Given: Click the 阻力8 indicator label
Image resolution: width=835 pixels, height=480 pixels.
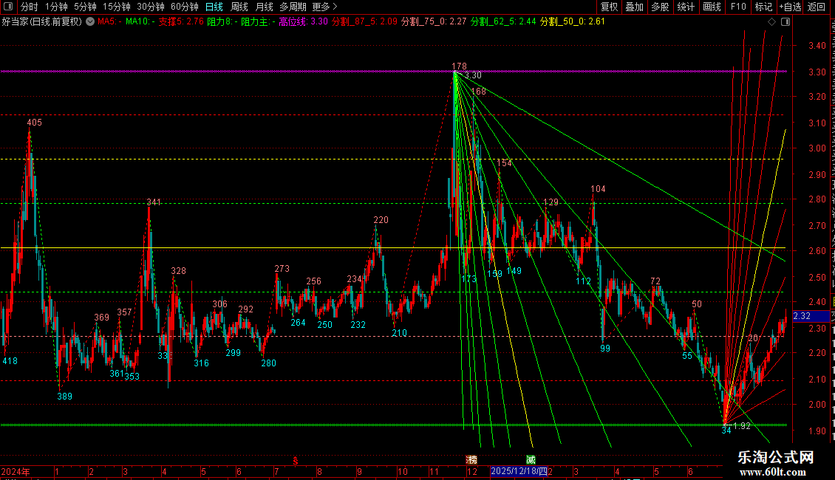Looking at the screenshot, I should pos(222,22).
